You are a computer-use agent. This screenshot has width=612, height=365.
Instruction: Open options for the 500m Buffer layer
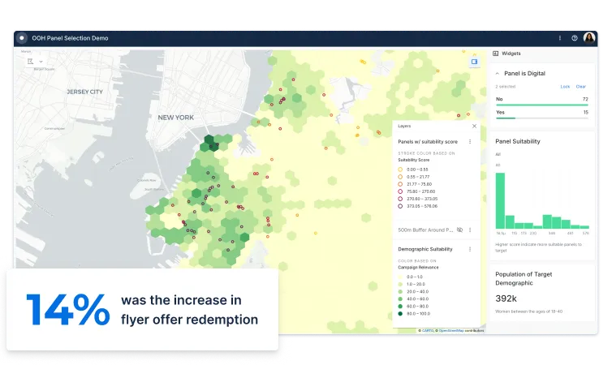point(470,230)
